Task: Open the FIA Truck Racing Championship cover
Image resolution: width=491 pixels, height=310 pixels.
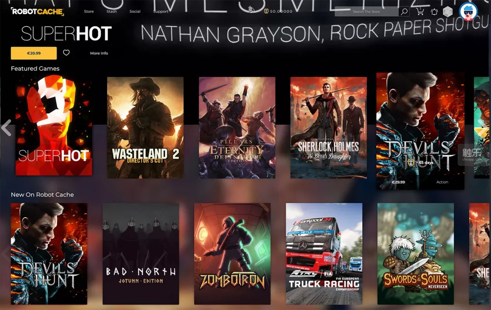Action: (324, 254)
